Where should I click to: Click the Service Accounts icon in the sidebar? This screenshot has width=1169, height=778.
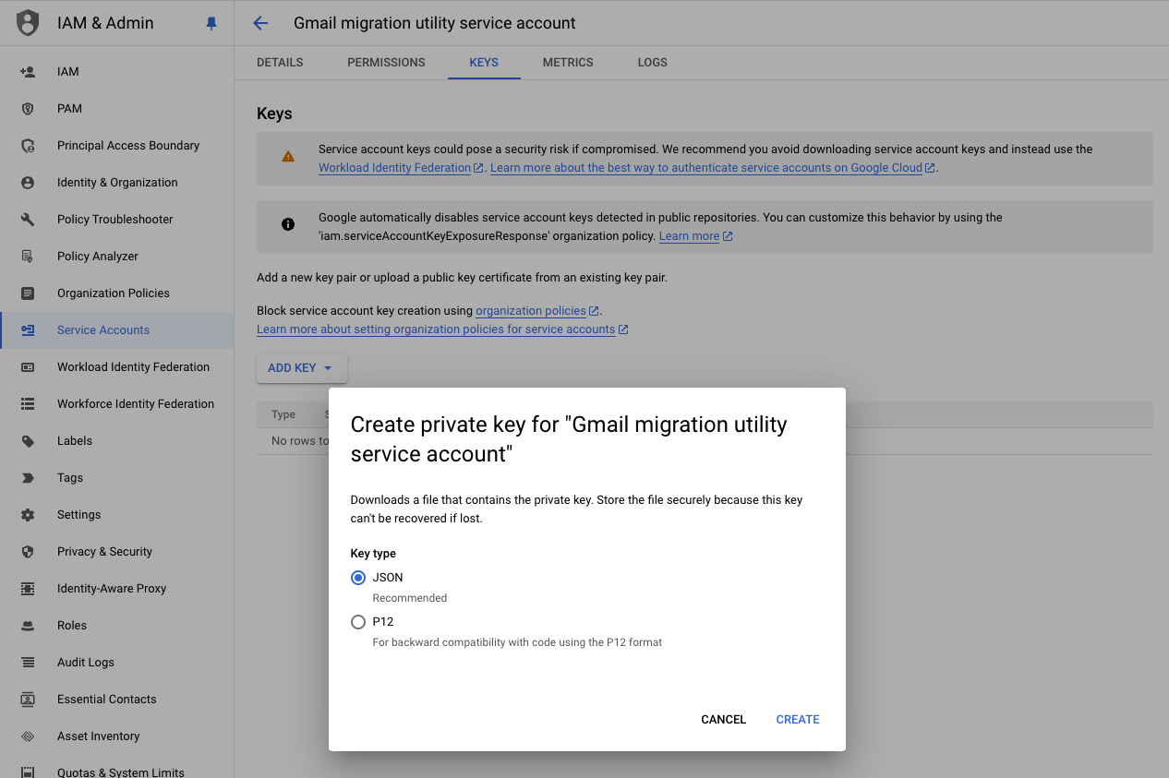pos(28,329)
